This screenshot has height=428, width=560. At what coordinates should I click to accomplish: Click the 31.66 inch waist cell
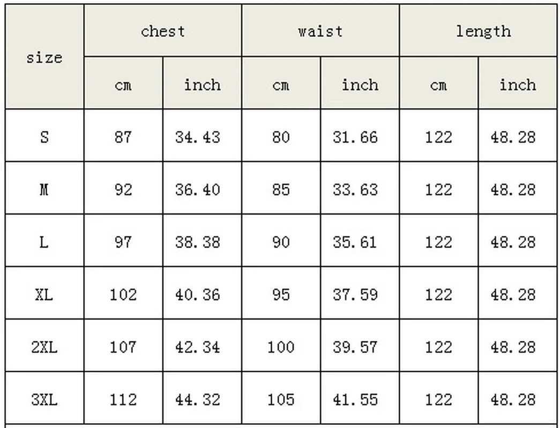pos(355,137)
